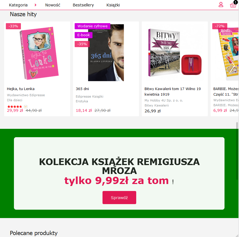239x237 pixels.
Task: Open the 365 dni product title link
Action: tap(82, 89)
